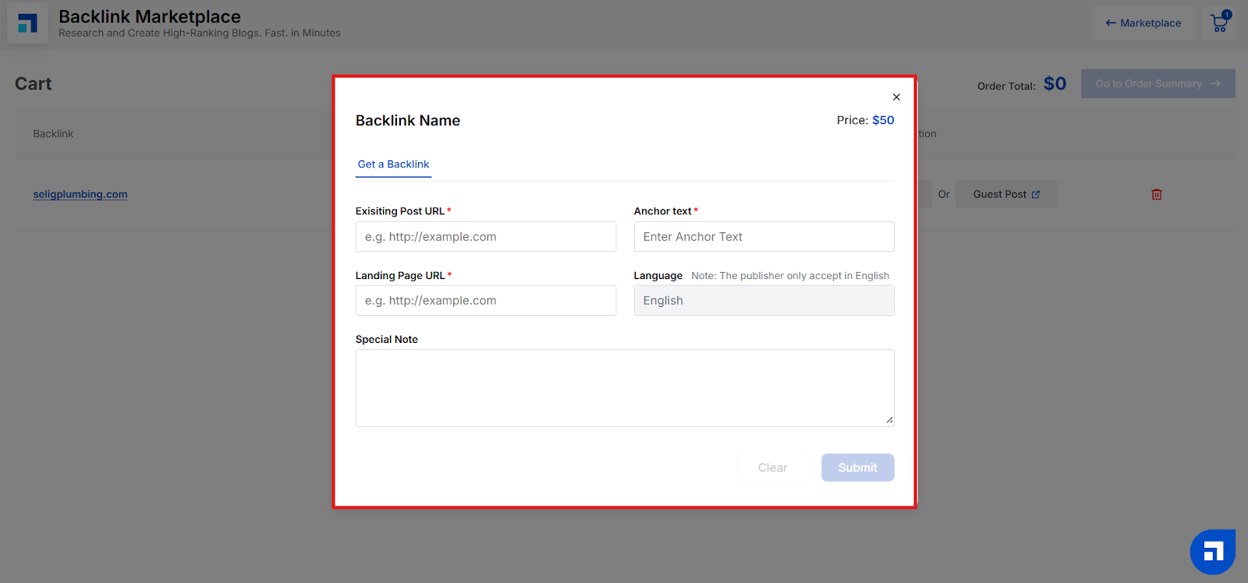Select the Get a Backlink tab
This screenshot has width=1248, height=583.
393,164
